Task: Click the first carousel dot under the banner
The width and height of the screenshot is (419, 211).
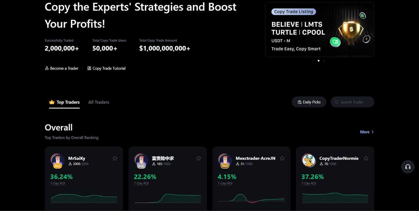Action: tap(313, 60)
